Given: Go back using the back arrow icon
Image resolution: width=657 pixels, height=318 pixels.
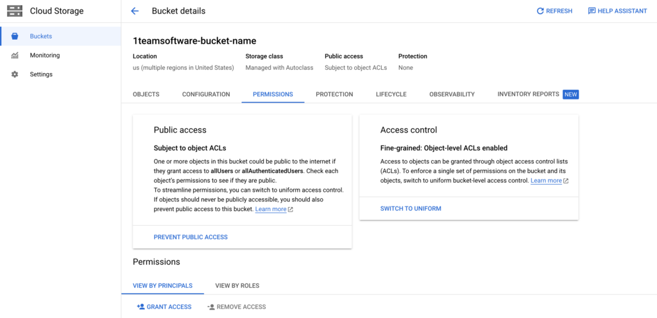Looking at the screenshot, I should coord(135,11).
